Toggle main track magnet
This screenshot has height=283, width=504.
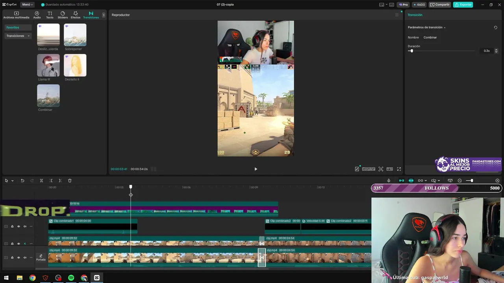coord(402,181)
